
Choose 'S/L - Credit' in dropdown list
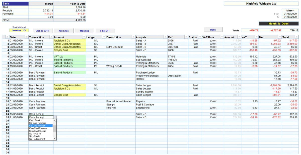41,136
